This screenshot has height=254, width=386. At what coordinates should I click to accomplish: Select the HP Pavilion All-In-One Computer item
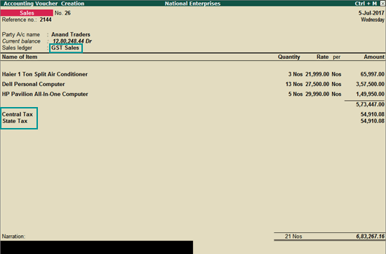pos(45,94)
